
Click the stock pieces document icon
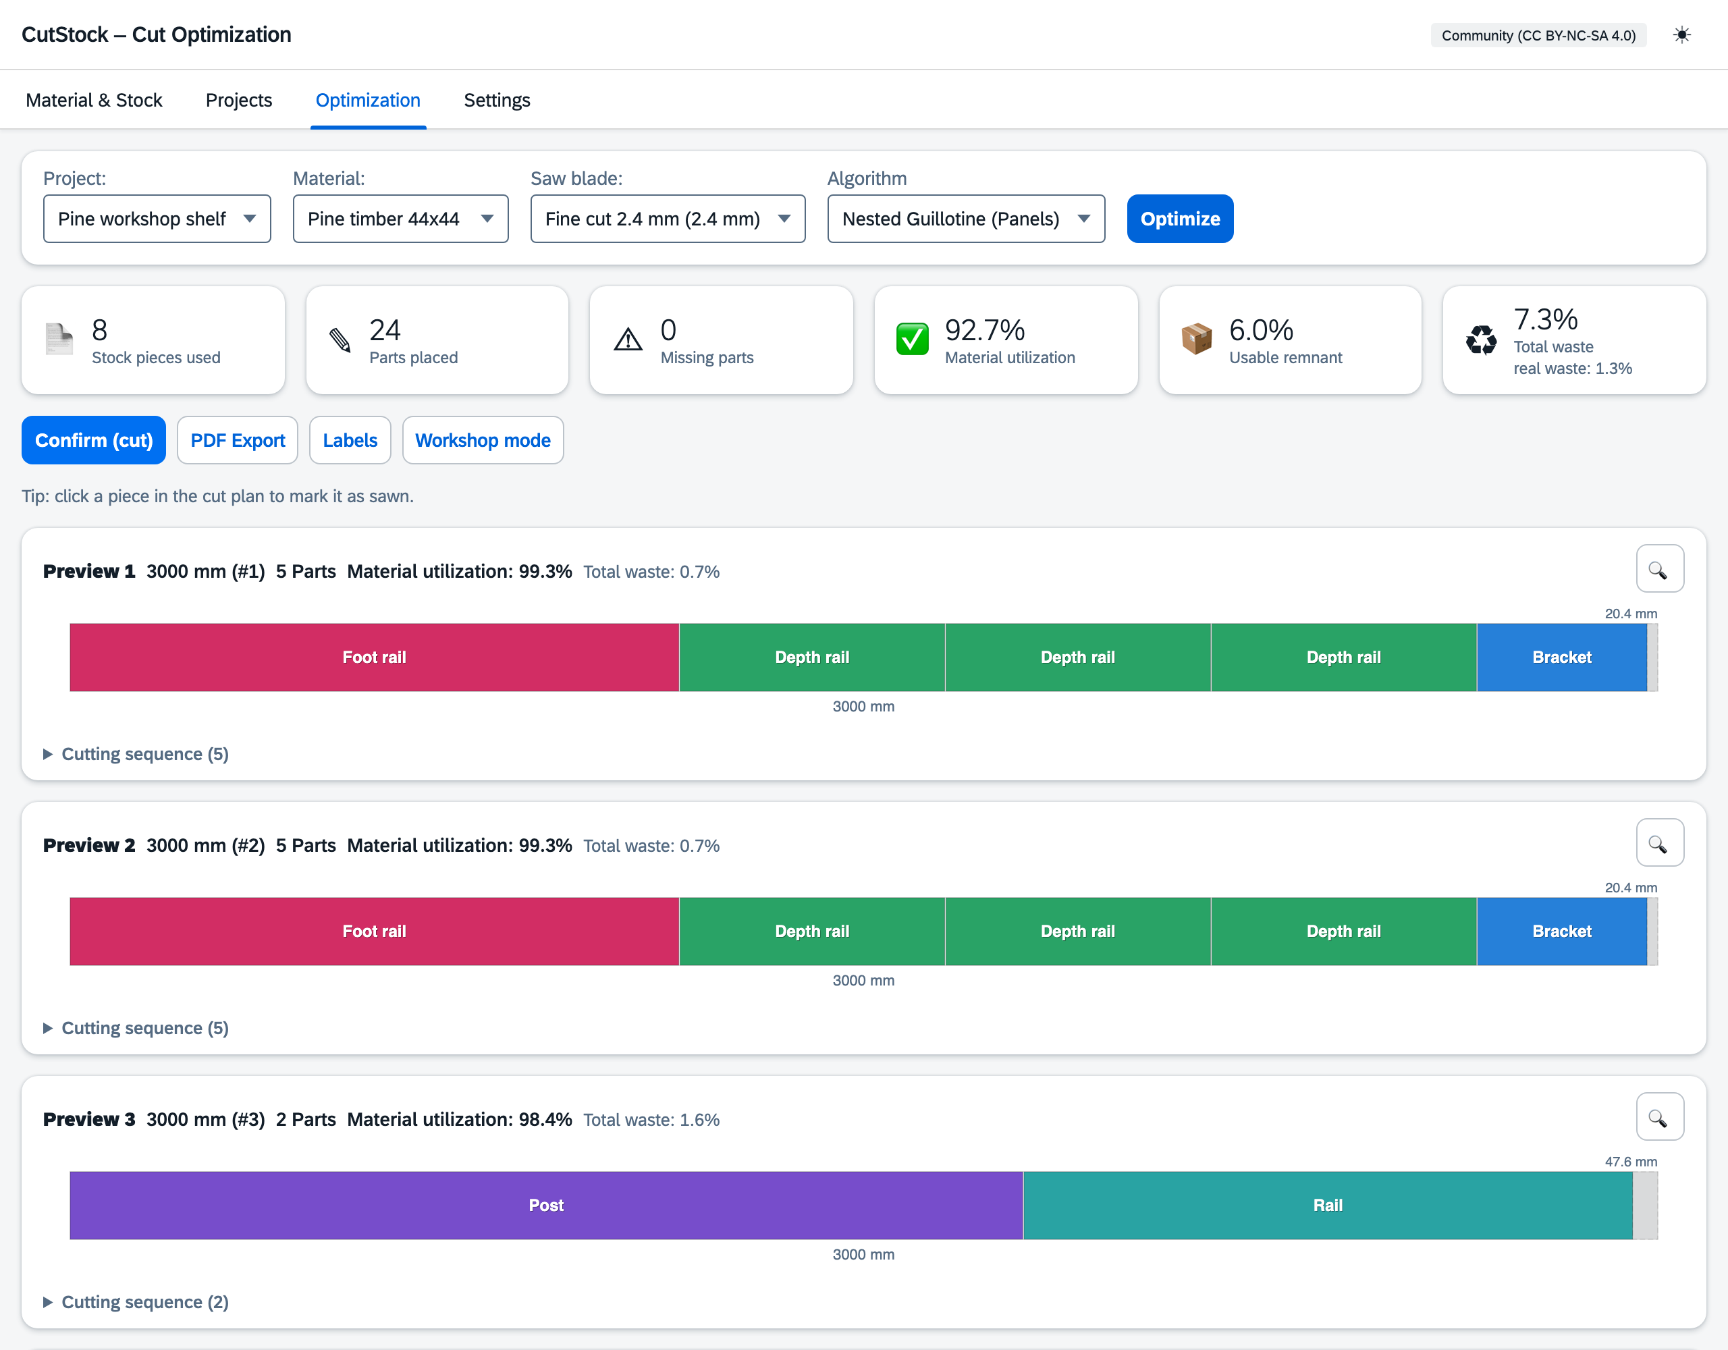(59, 340)
